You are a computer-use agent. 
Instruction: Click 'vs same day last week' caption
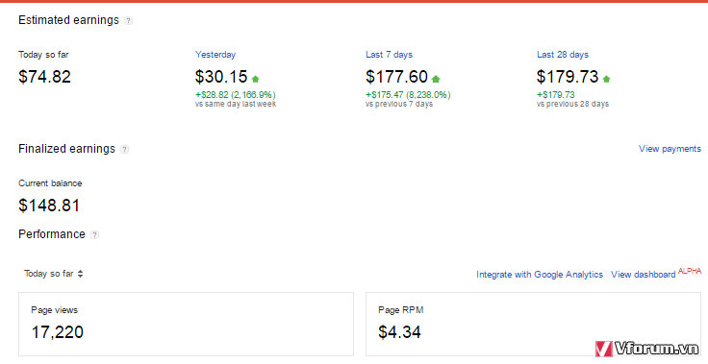point(236,104)
